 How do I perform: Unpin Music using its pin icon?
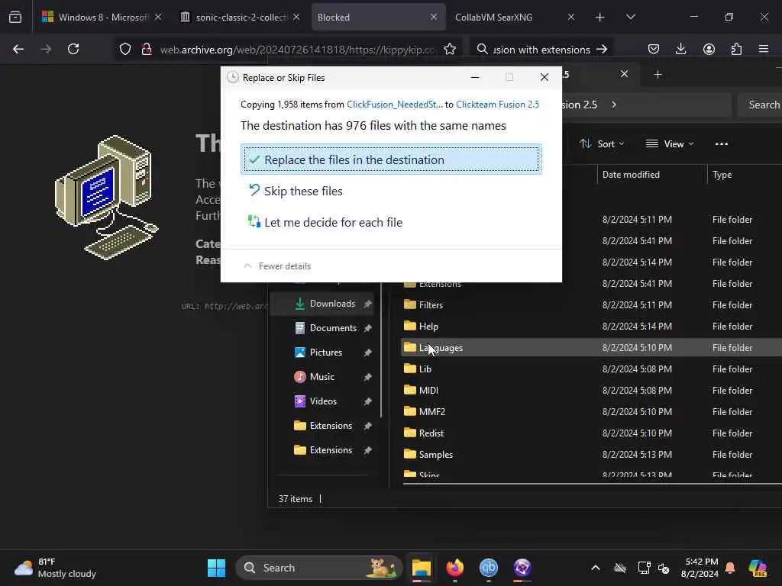pyautogui.click(x=367, y=377)
